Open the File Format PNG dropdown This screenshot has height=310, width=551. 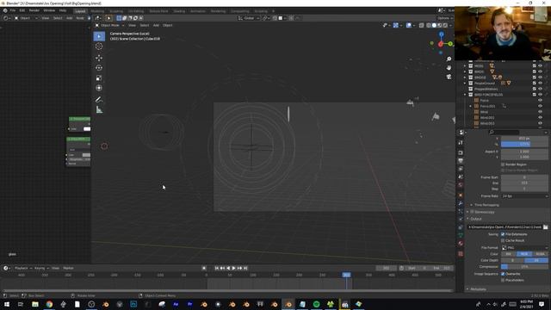(x=524, y=248)
